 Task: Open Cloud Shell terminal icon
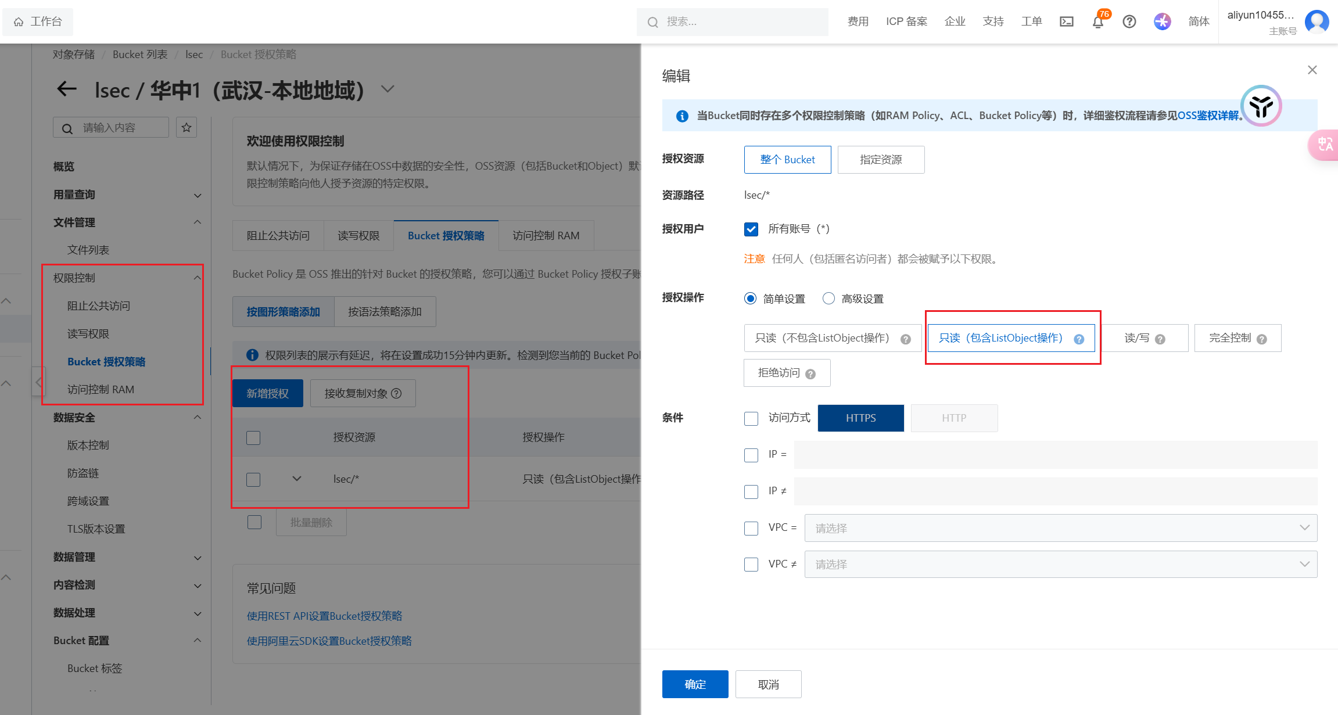click(1067, 21)
